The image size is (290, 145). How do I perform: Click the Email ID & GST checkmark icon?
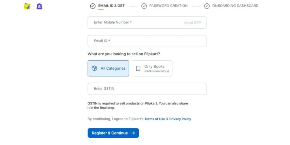point(93,6)
